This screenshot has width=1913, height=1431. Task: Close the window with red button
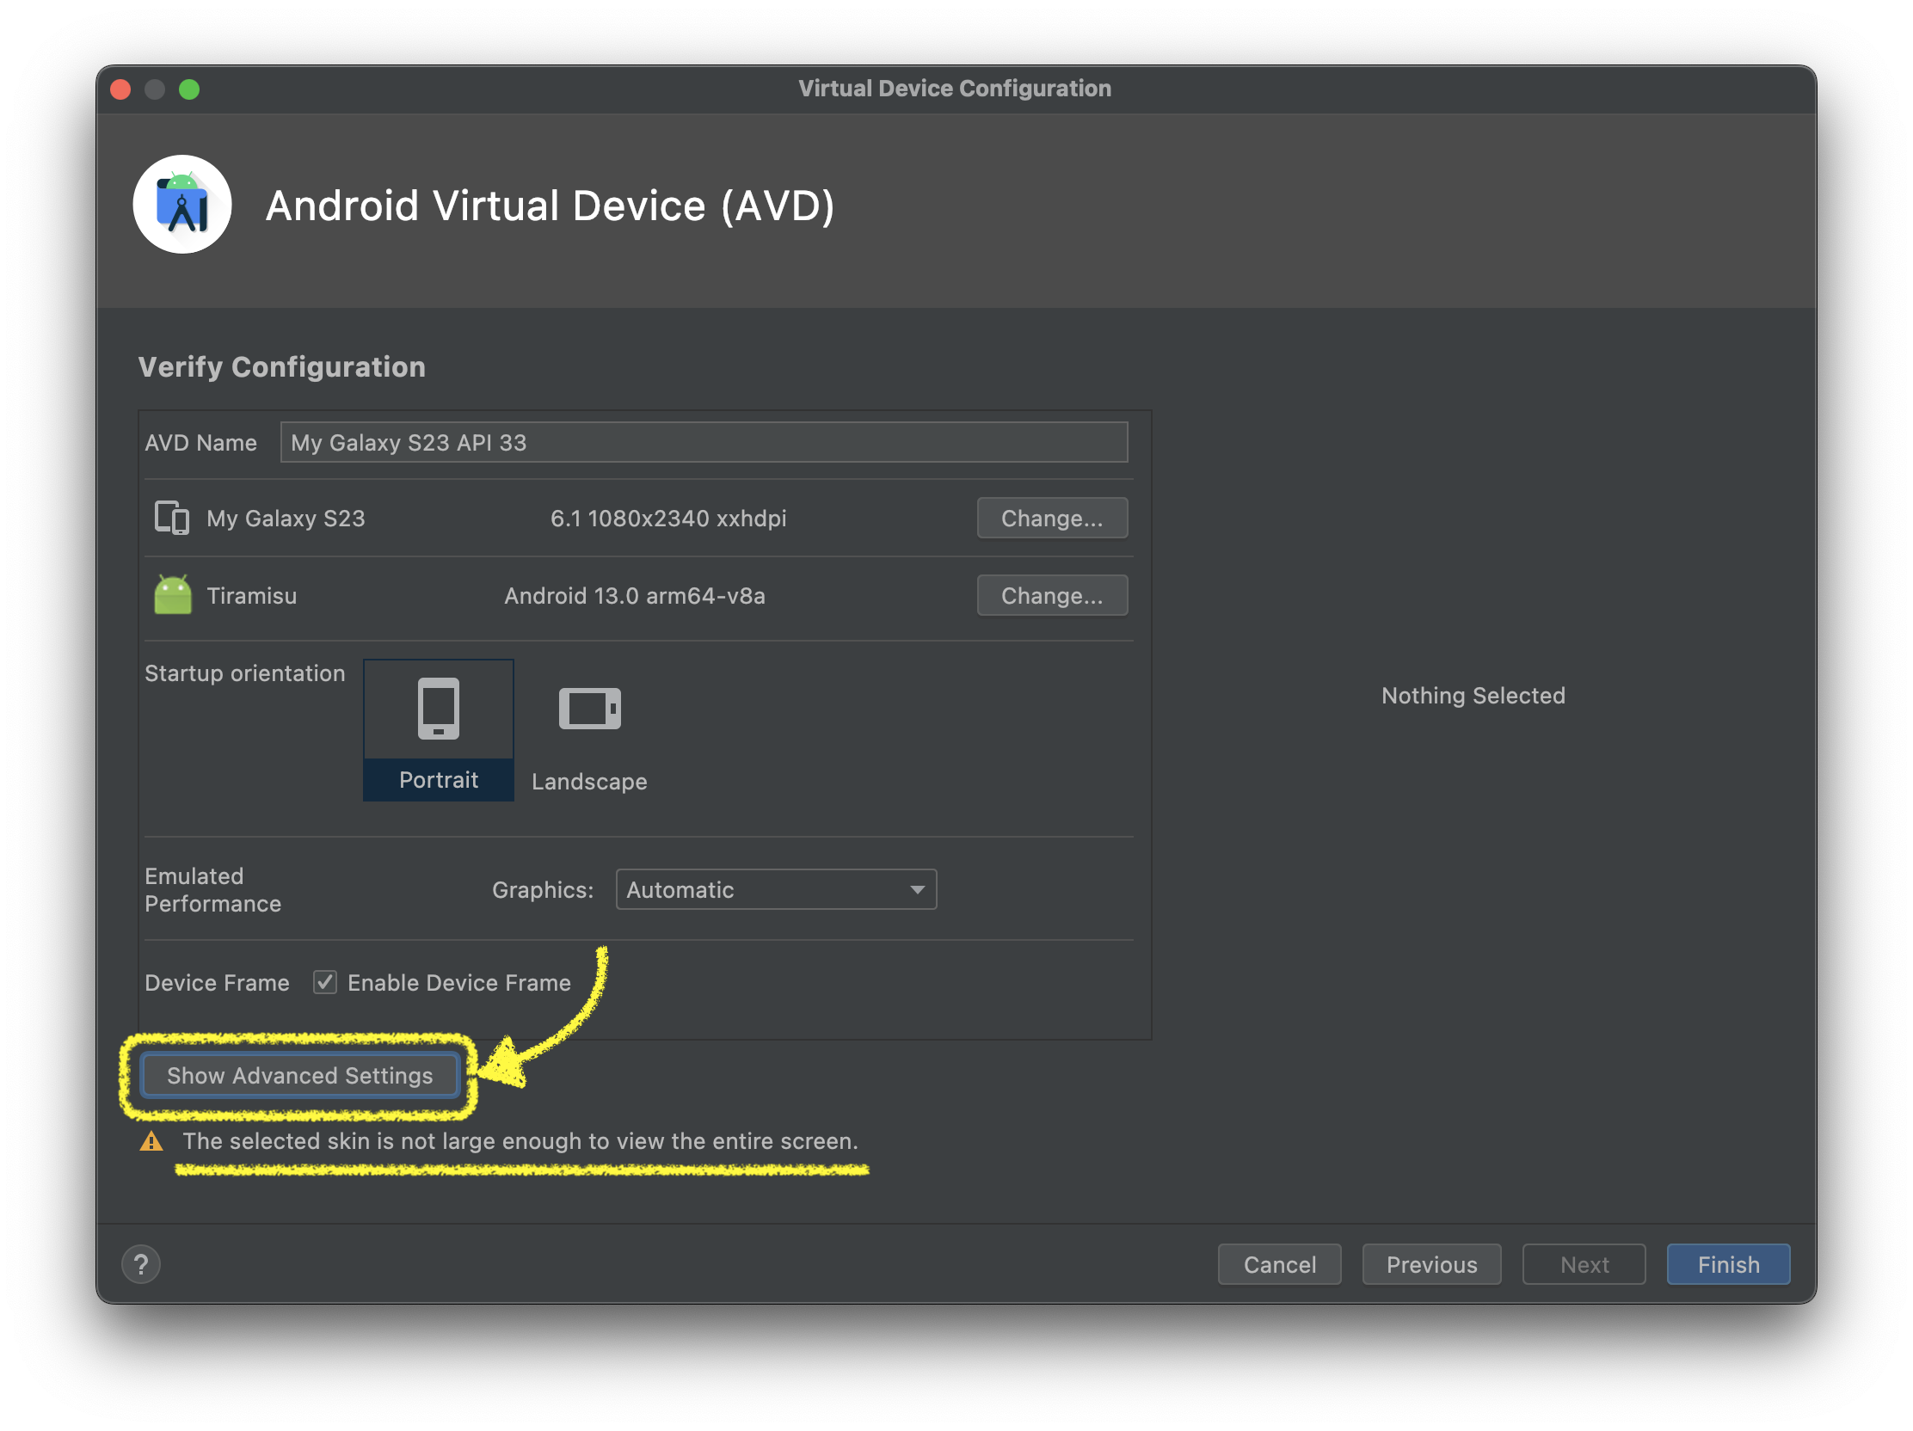(121, 89)
